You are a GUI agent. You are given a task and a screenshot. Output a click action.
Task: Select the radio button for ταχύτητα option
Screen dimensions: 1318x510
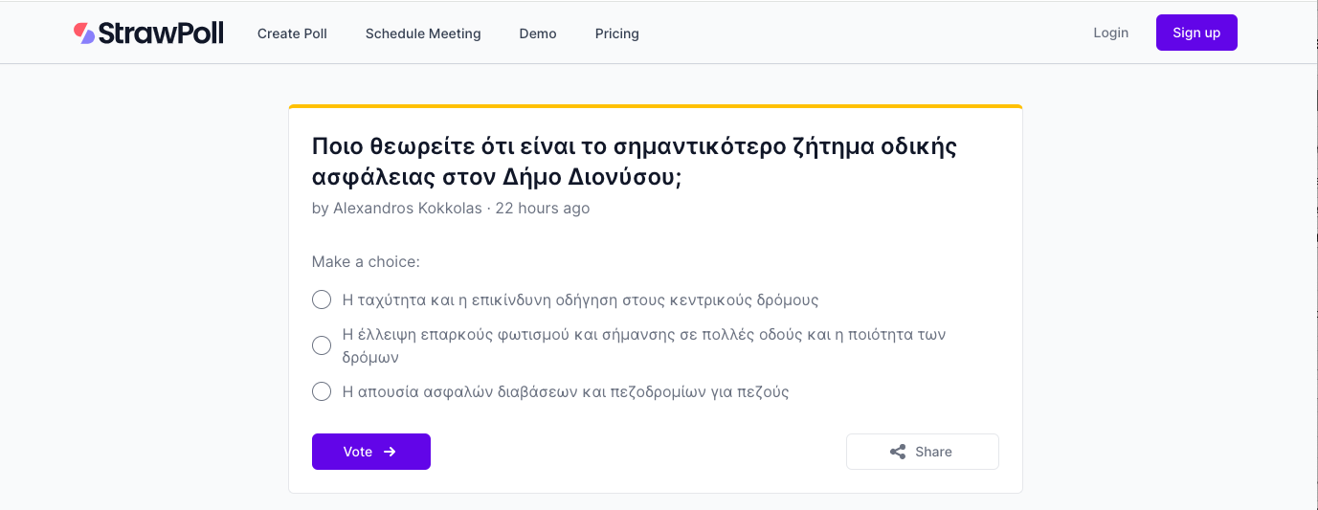coord(322,299)
